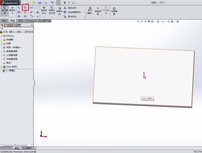202x153 pixels.
Task: Select the Sketch Fillet tool
Action: pos(31,16)
